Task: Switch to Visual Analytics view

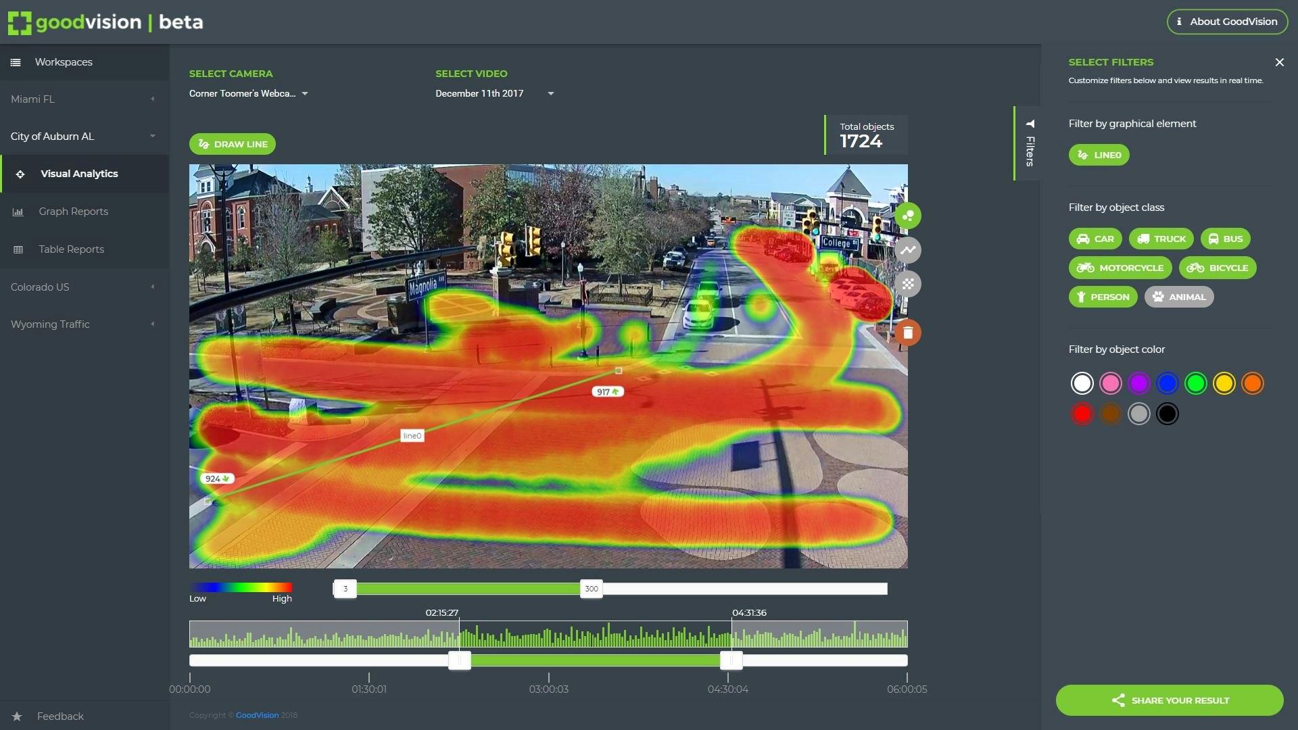Action: 79,173
